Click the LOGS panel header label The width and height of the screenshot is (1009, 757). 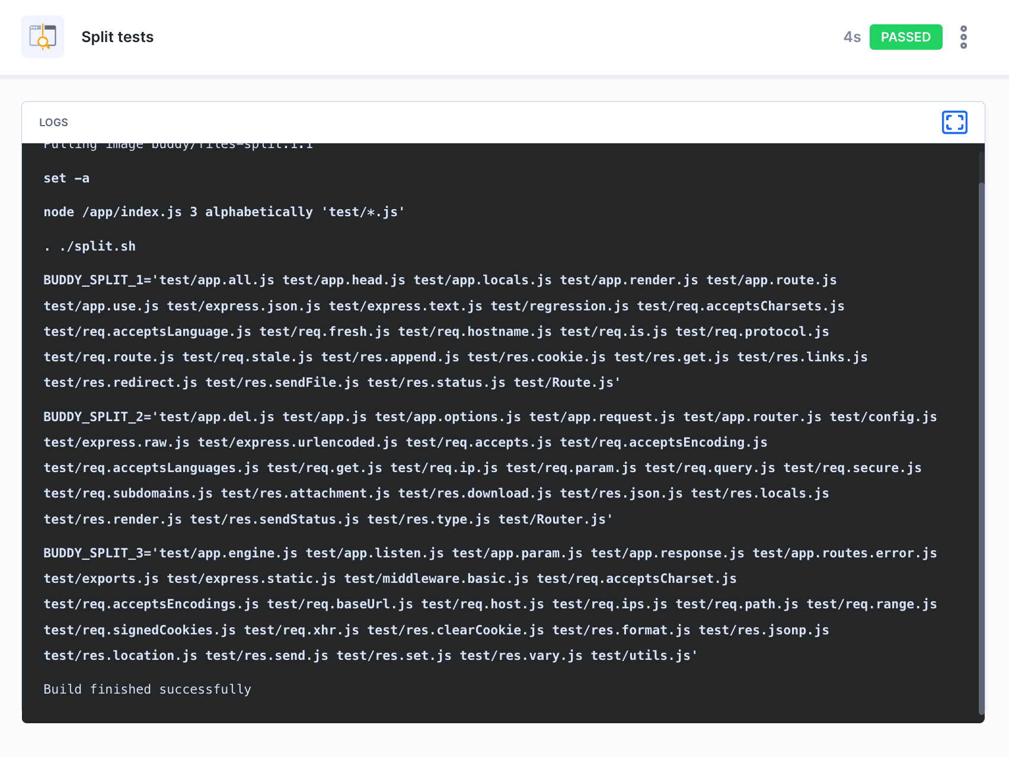(x=53, y=122)
